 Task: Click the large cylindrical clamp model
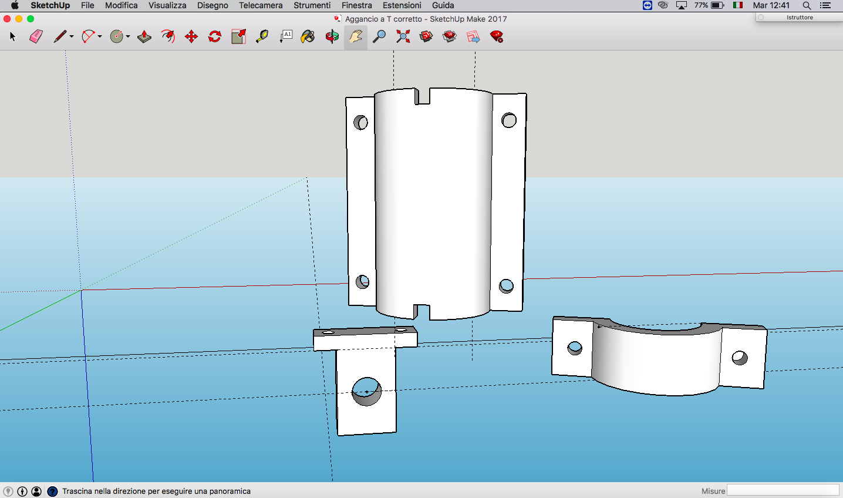point(435,203)
